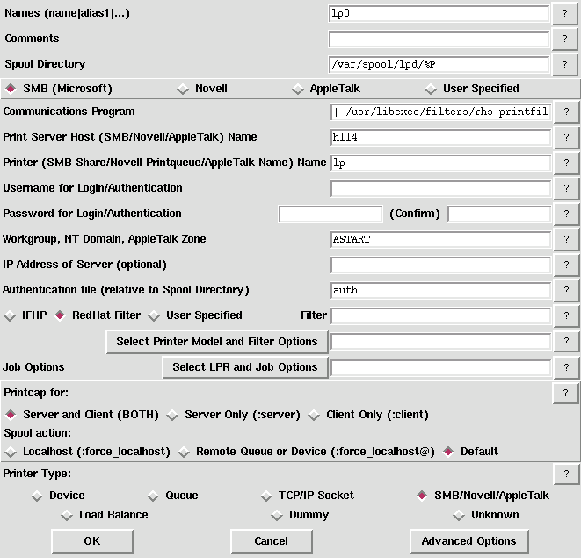The height and width of the screenshot is (558, 581).
Task: Open help for Spool Directory
Action: point(565,64)
